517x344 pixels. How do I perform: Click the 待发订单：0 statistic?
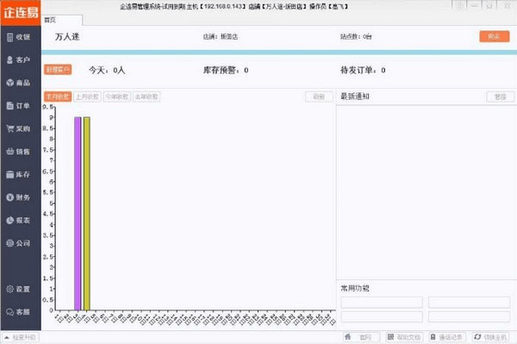363,70
